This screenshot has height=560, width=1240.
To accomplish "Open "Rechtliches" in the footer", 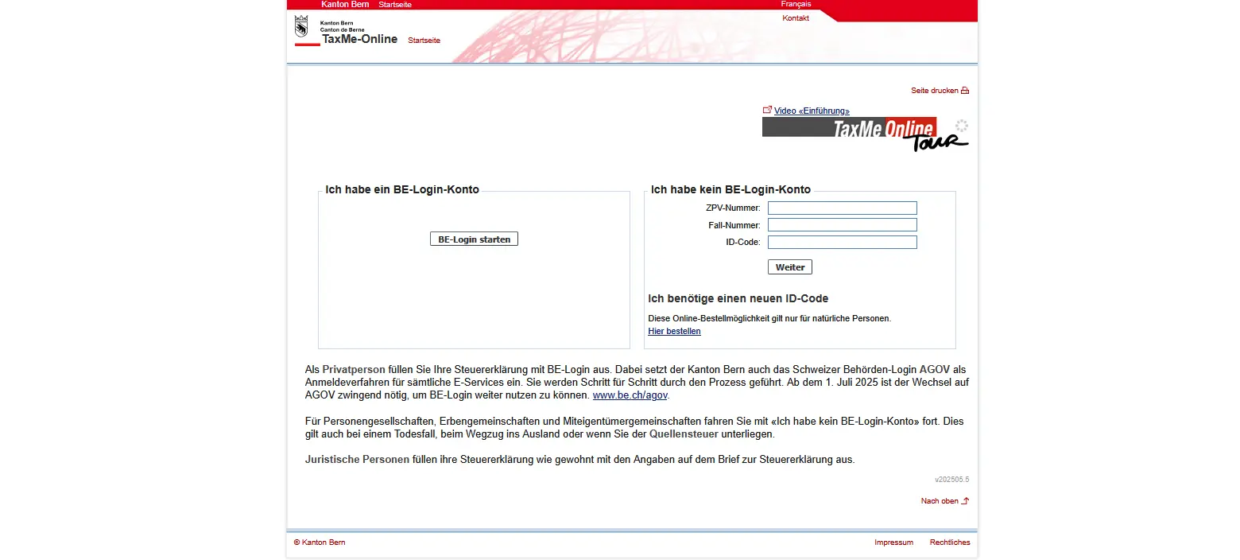I will pyautogui.click(x=950, y=542).
